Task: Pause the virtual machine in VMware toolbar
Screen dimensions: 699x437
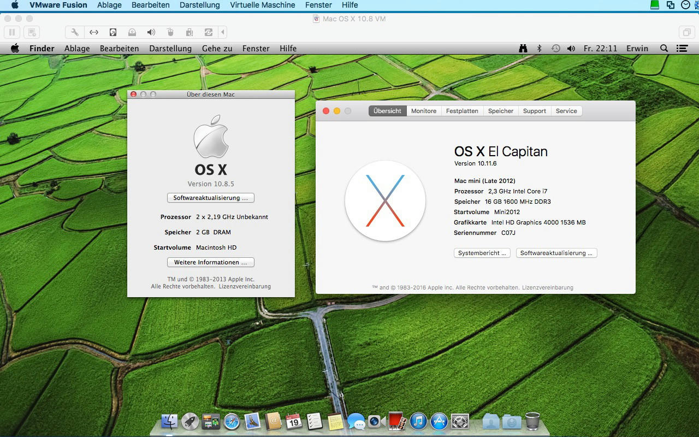Action: tap(12, 32)
